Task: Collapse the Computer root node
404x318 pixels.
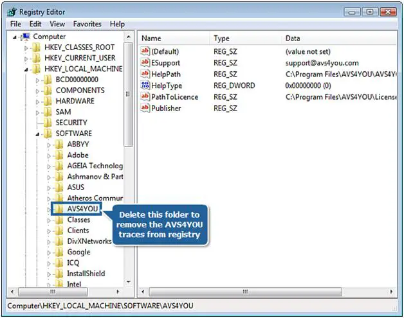Action: (x=15, y=37)
